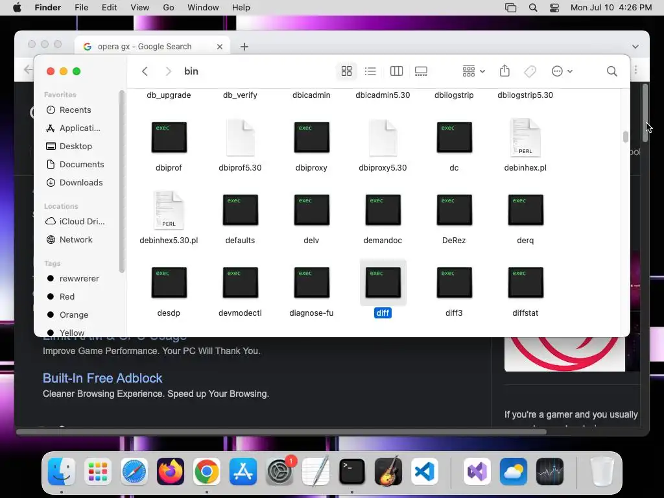Open the Edit menu
The height and width of the screenshot is (498, 664).
109,8
